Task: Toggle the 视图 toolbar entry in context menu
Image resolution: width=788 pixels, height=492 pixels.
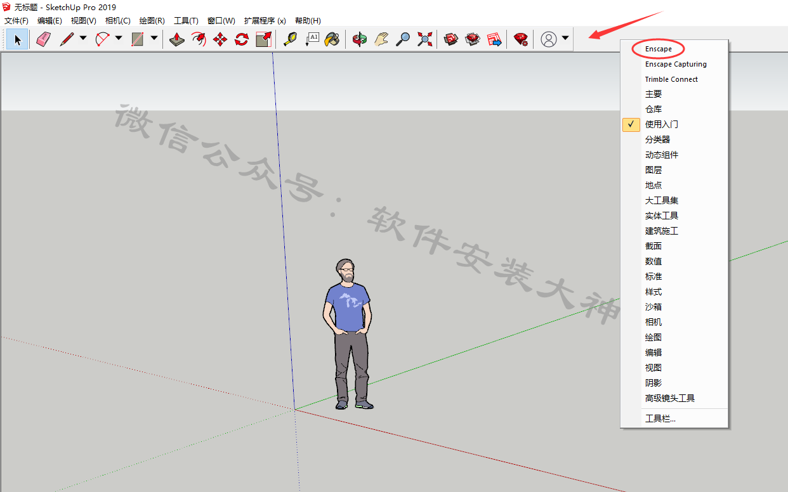Action: pos(674,368)
